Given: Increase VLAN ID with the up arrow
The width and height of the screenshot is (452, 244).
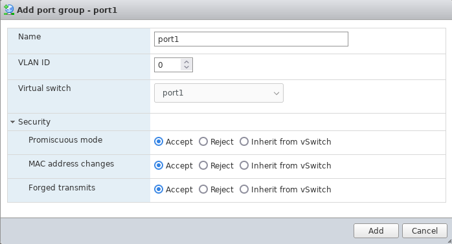Looking at the screenshot, I should 186,62.
